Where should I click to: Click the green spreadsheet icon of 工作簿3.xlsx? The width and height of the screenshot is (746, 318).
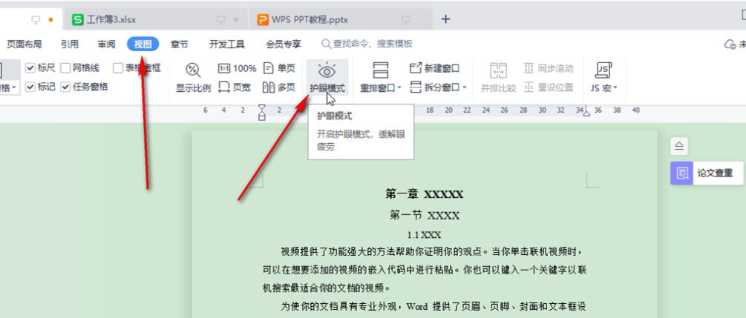(x=77, y=19)
